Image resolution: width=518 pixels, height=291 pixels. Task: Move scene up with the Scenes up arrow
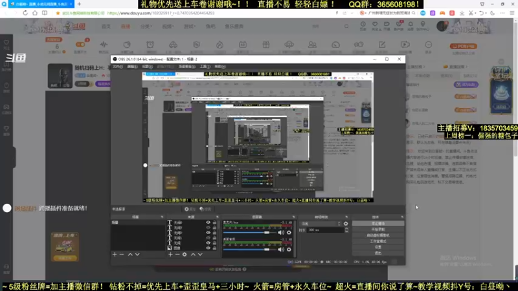pos(130,254)
